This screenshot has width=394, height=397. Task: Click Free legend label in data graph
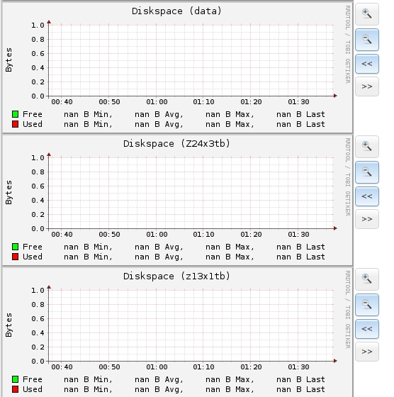tap(33, 114)
